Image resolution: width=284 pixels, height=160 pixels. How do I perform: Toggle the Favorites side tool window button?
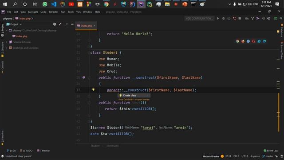[2, 138]
